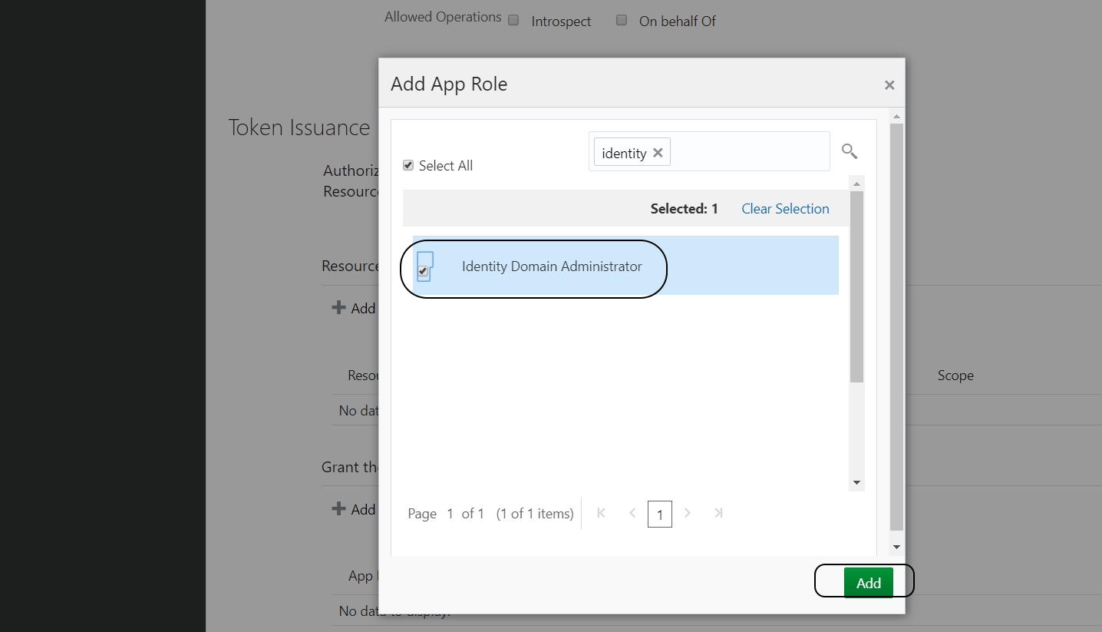Go to the previous results page
Image resolution: width=1102 pixels, height=632 pixels.
point(632,513)
